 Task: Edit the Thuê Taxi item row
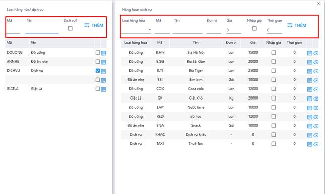[310, 144]
